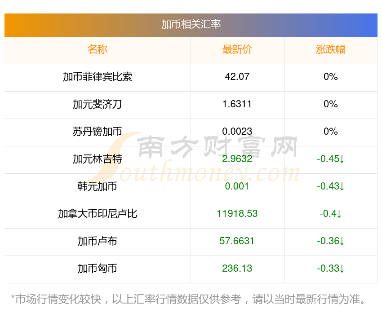This screenshot has width=382, height=313.
Task: Click the 0% change for 苏丹镑加币
Action: tap(331, 132)
